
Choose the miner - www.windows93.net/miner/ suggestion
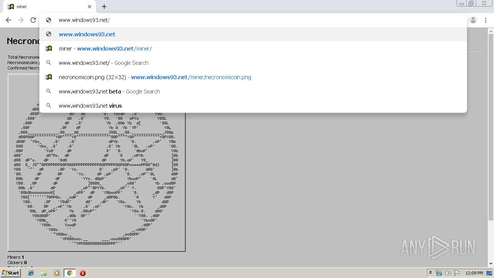point(253,49)
